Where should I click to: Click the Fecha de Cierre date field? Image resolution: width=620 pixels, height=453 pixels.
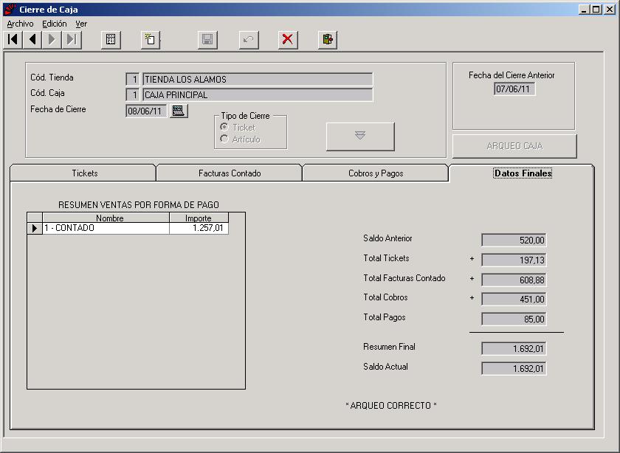[x=146, y=111]
